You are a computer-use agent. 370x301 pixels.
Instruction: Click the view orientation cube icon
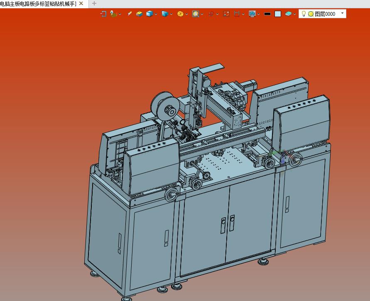(x=165, y=14)
